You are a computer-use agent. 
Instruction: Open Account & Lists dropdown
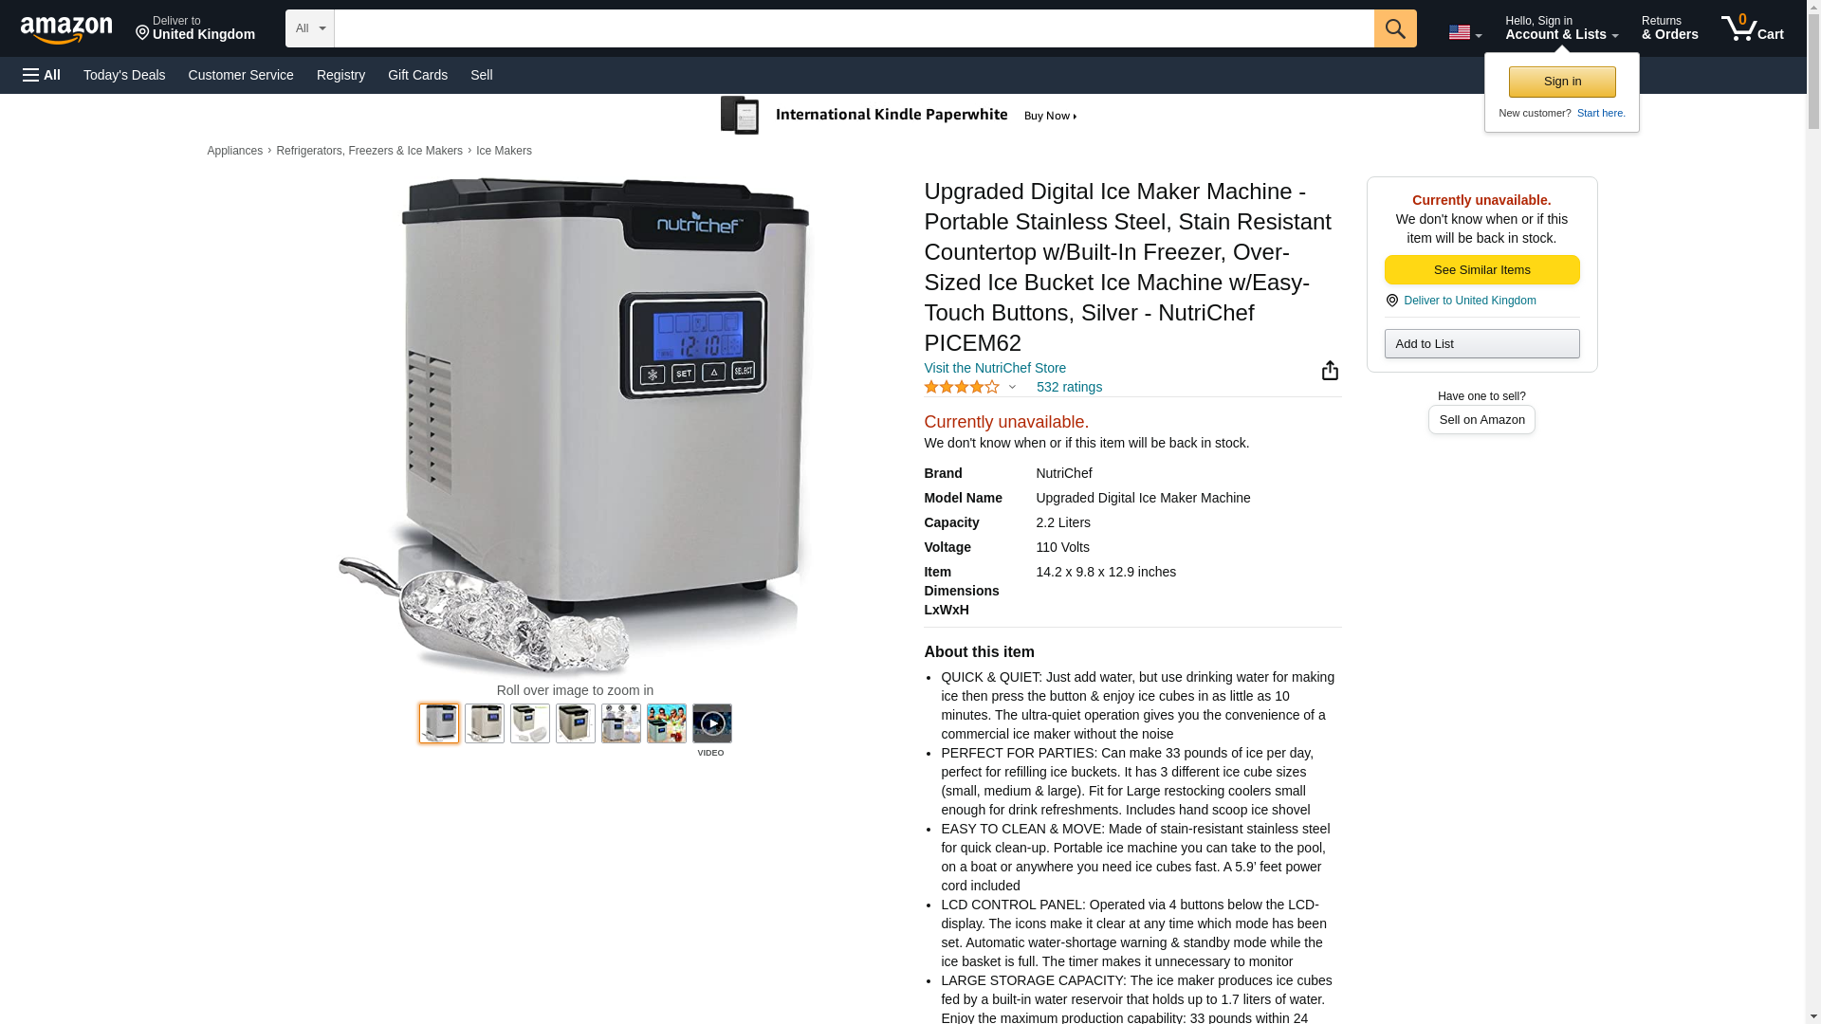point(1561,28)
